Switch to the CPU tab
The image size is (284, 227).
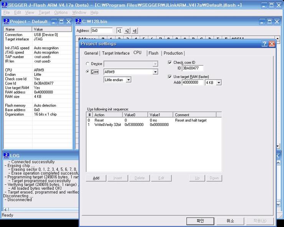point(137,53)
